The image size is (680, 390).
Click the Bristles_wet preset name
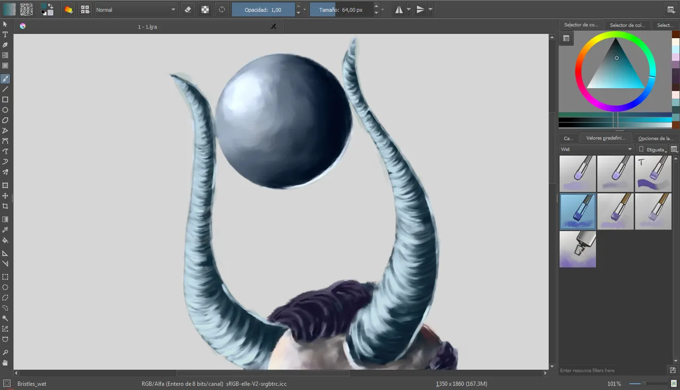(x=32, y=384)
